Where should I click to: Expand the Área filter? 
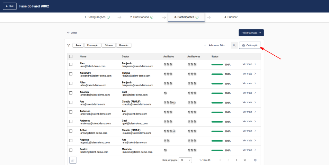pyautogui.click(x=78, y=45)
